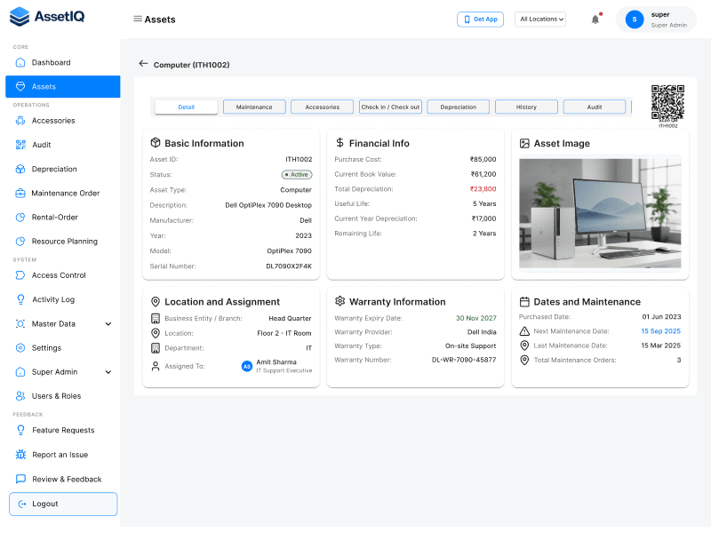Click the serial number DL7090X2F4K
This screenshot has height=540, width=711.
coord(288,266)
